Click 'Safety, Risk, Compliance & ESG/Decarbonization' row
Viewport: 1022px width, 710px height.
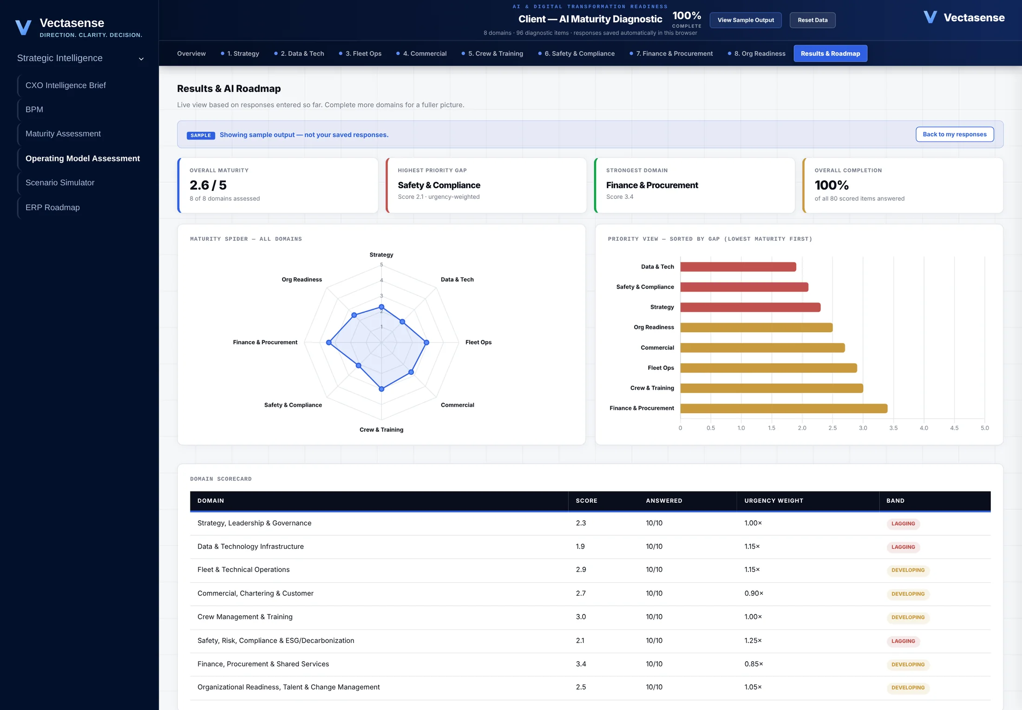(x=590, y=641)
